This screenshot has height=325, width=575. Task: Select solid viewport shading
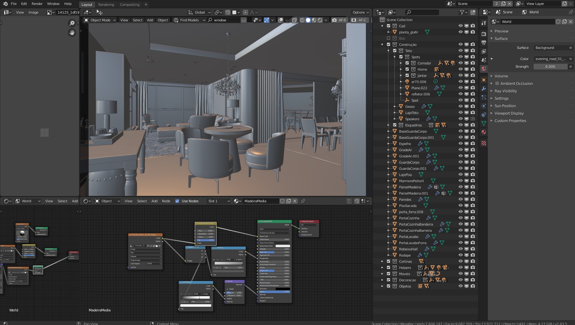(x=308, y=20)
